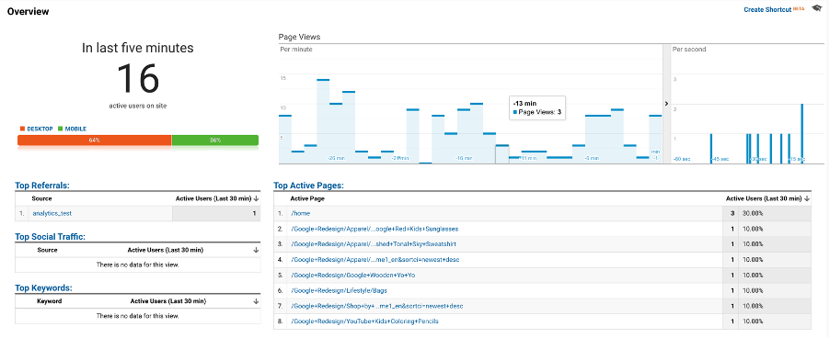
Task: Click the Keyword column header
Action: tap(49, 301)
